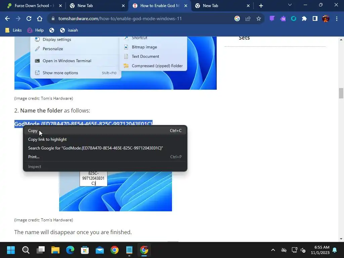Close the Furze Down School tab
Viewport: 344px width, 258px height.
[60, 6]
